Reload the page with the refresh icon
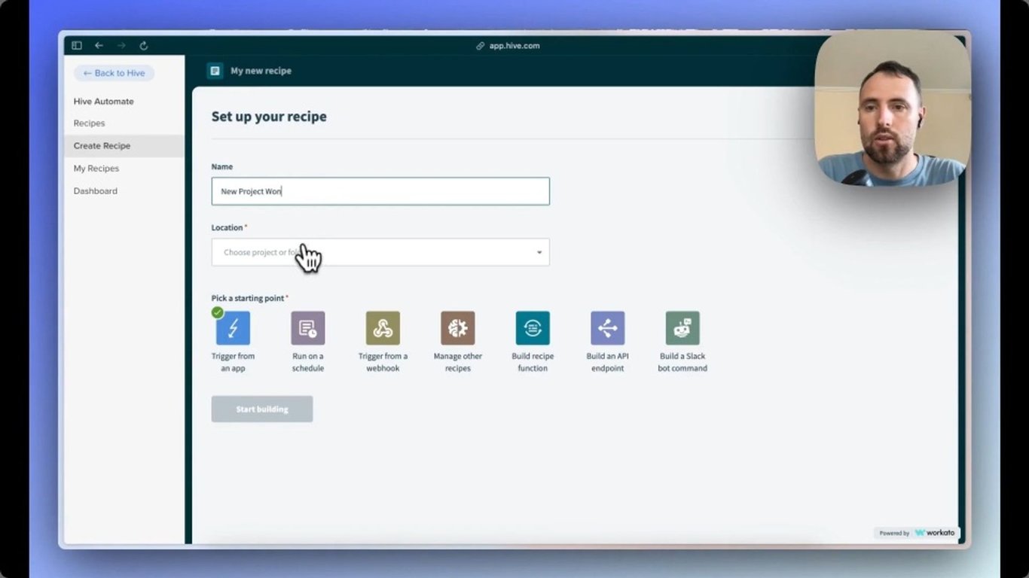Viewport: 1029px width, 578px height. pyautogui.click(x=143, y=46)
